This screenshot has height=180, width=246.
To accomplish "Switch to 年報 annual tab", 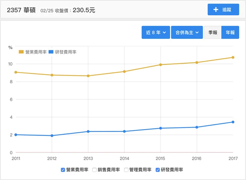I will click(x=230, y=32).
